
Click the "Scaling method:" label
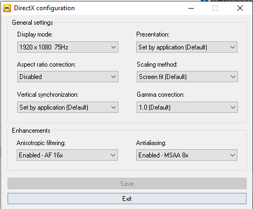[157, 64]
